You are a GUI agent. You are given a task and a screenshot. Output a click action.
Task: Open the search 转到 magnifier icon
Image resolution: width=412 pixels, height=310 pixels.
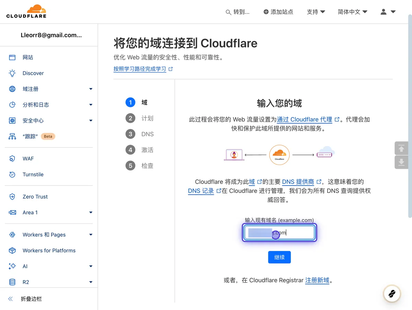click(x=228, y=12)
